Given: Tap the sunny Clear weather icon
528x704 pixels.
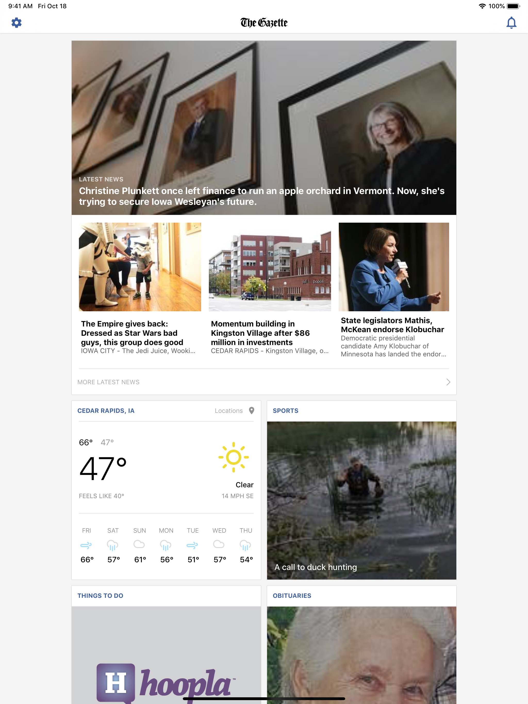Looking at the screenshot, I should point(233,457).
